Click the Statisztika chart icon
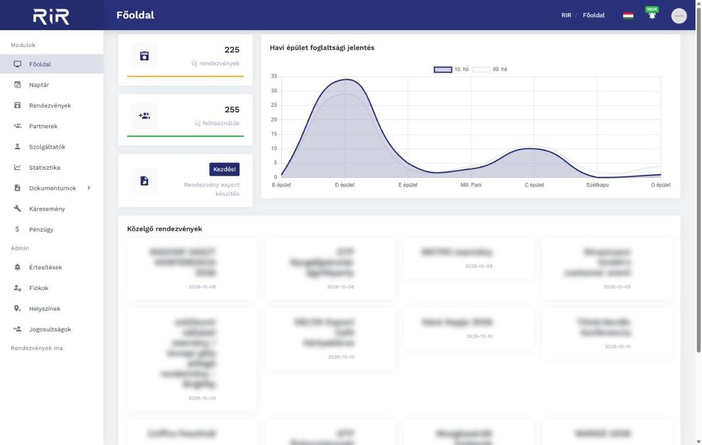The width and height of the screenshot is (702, 445). tap(18, 167)
